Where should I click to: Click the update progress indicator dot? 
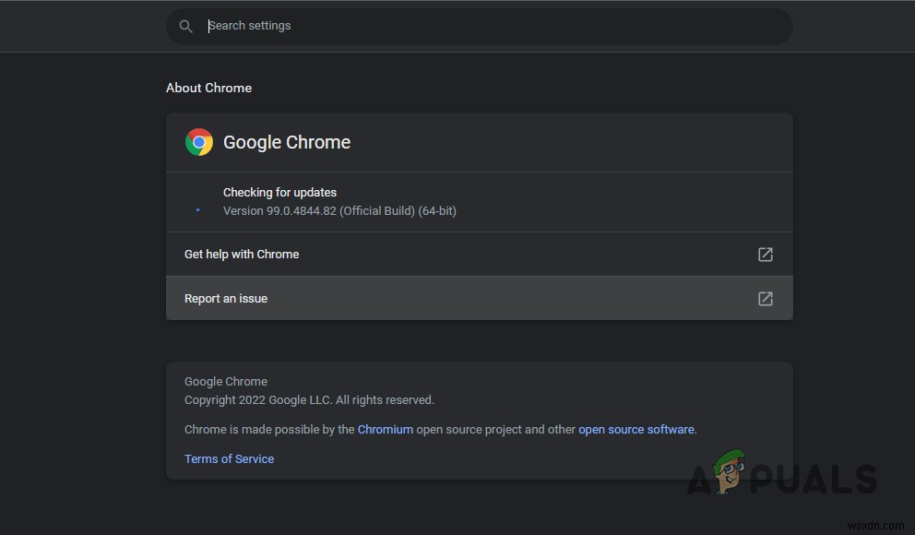click(x=196, y=209)
